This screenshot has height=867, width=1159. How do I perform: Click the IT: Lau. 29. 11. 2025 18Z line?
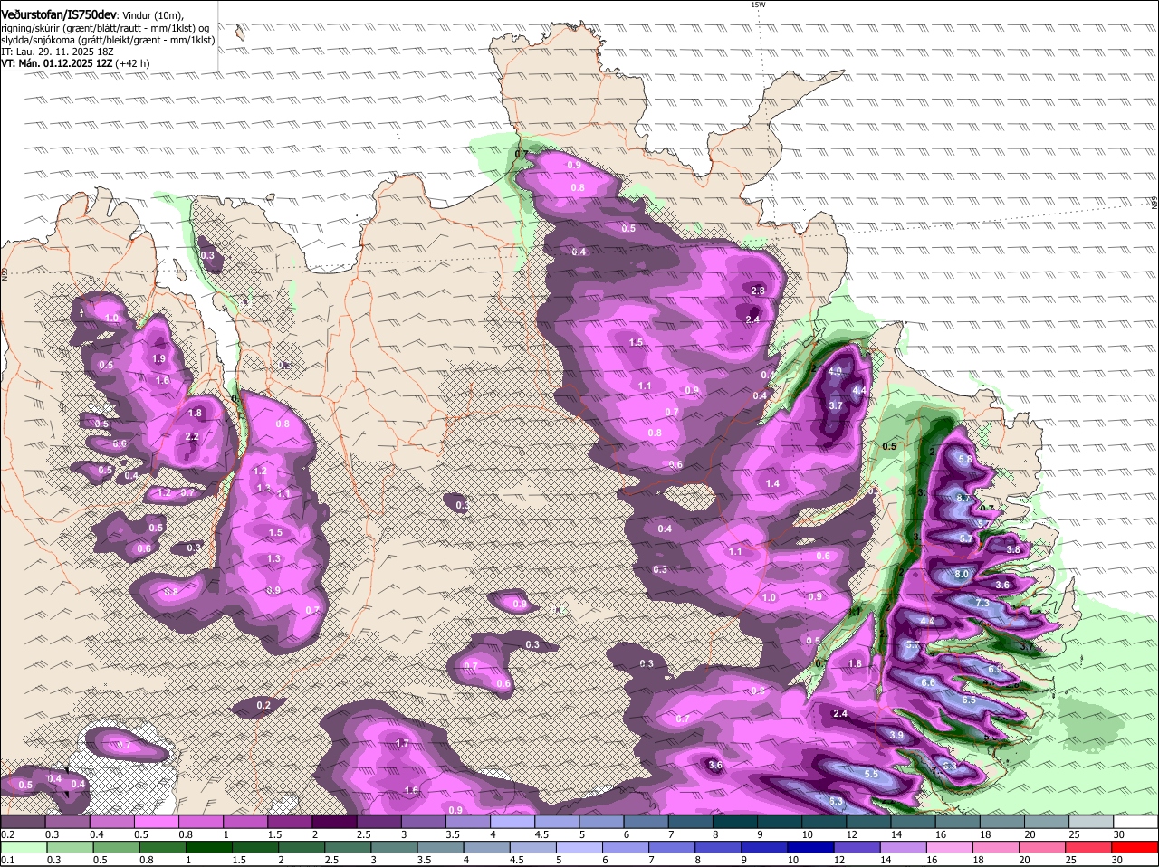(56, 52)
